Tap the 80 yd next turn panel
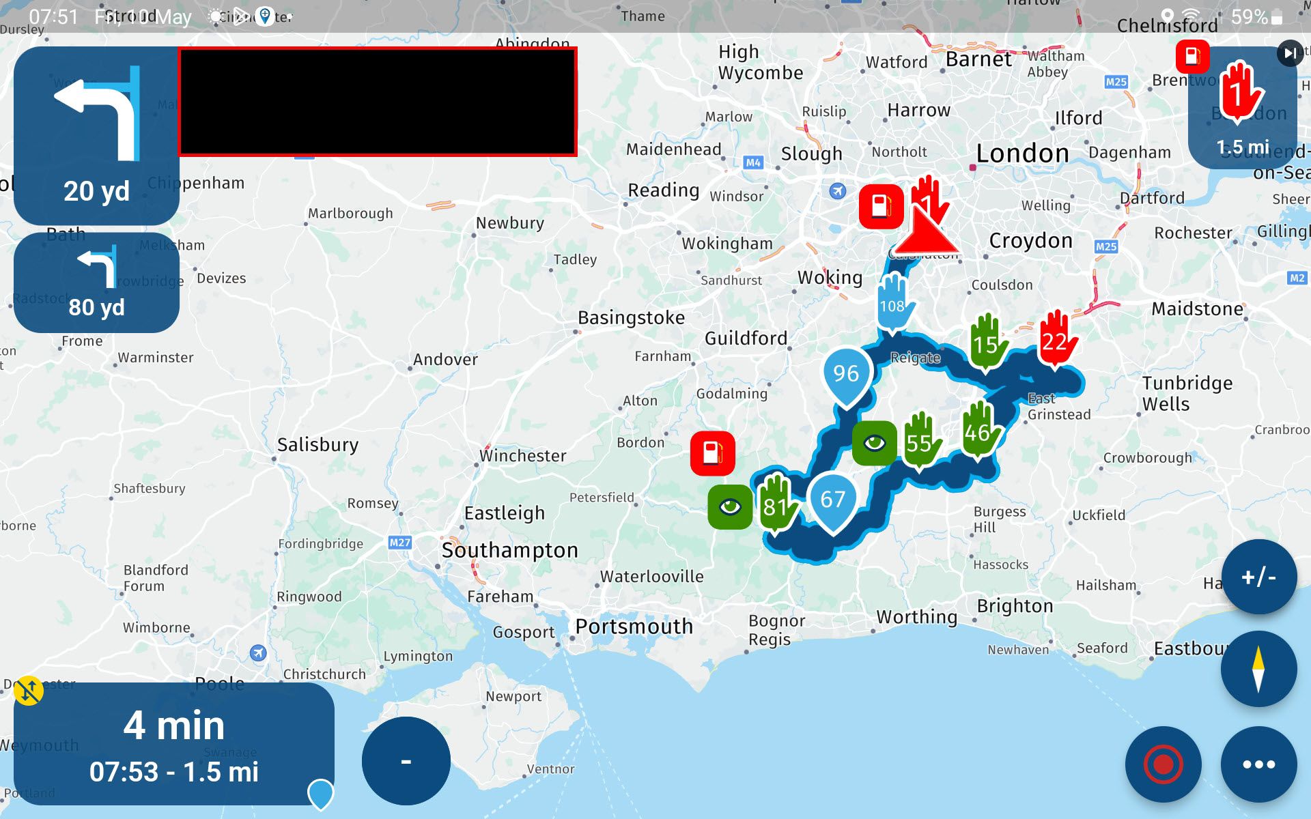 96,283
